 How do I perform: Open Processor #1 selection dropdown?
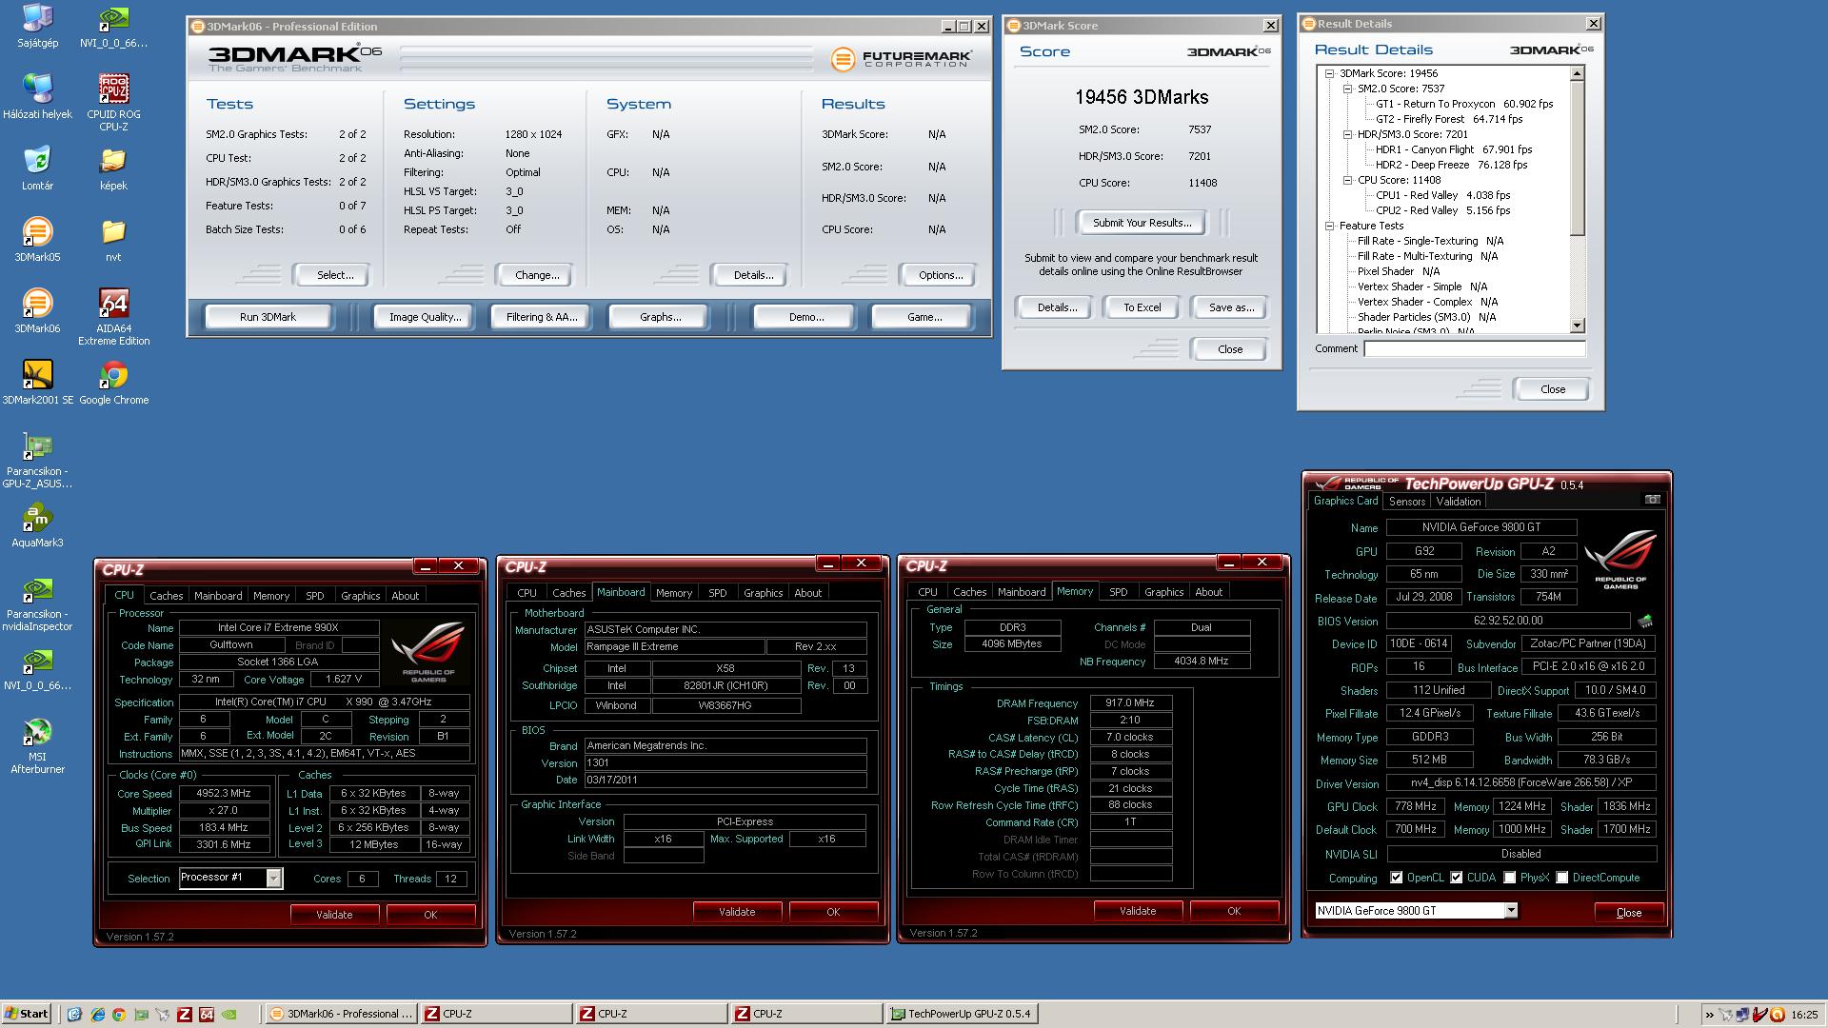(273, 878)
